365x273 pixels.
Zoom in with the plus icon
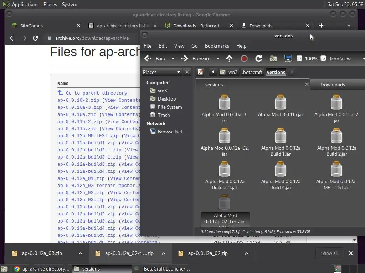click(323, 59)
